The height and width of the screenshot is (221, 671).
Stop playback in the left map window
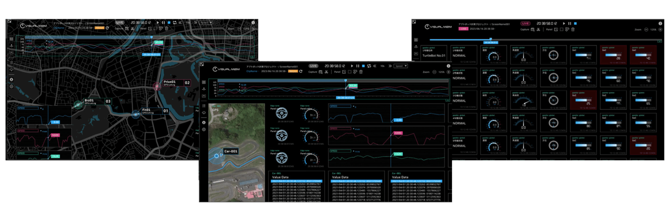169,23
